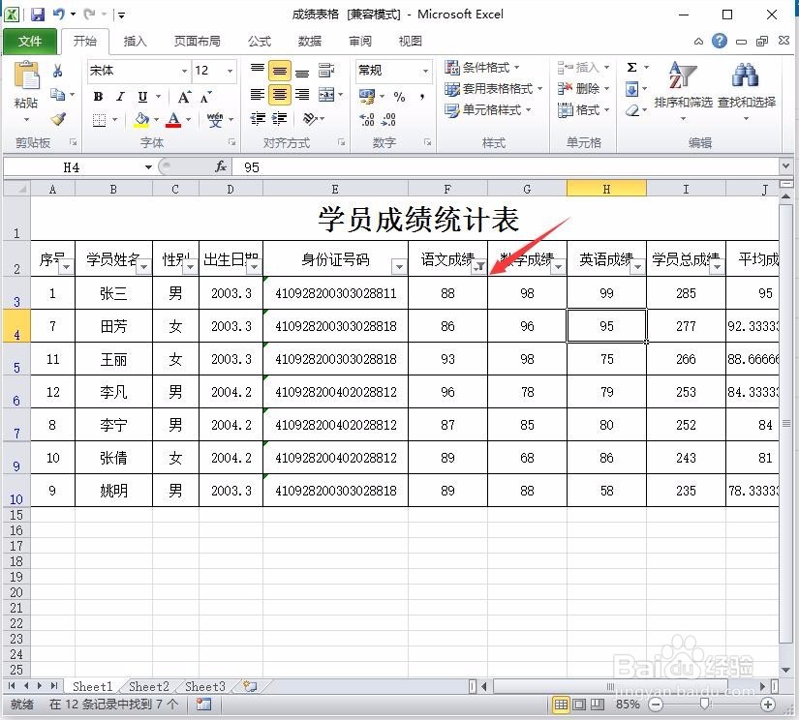Screen dimensions: 799x720
Task: Click 单元格样式 Cell Styles button
Action: pos(488,110)
